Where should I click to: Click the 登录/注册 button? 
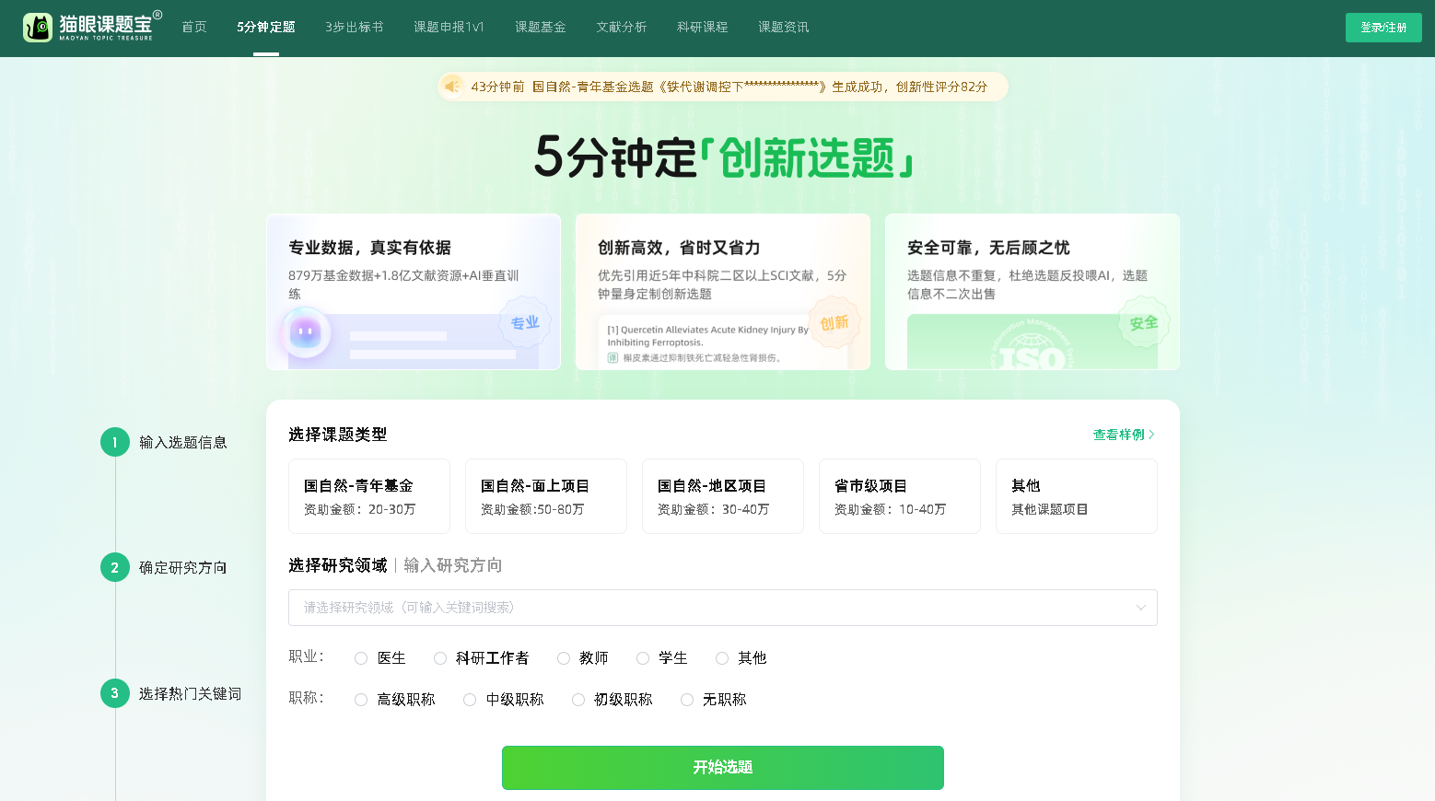tap(1382, 28)
